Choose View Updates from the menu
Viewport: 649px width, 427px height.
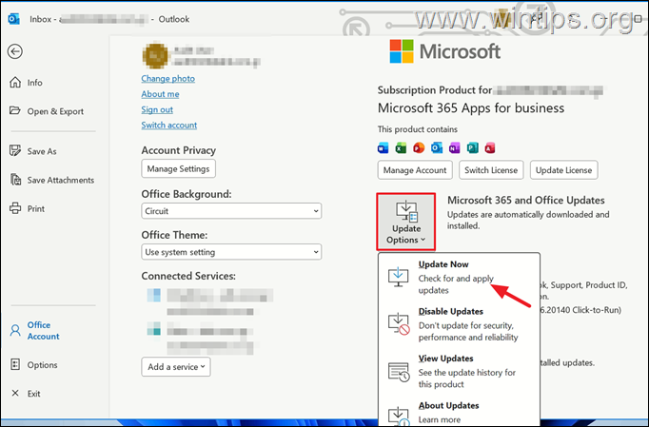pos(459,371)
